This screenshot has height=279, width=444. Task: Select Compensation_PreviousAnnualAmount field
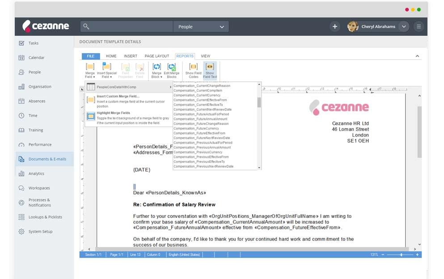[x=202, y=147]
